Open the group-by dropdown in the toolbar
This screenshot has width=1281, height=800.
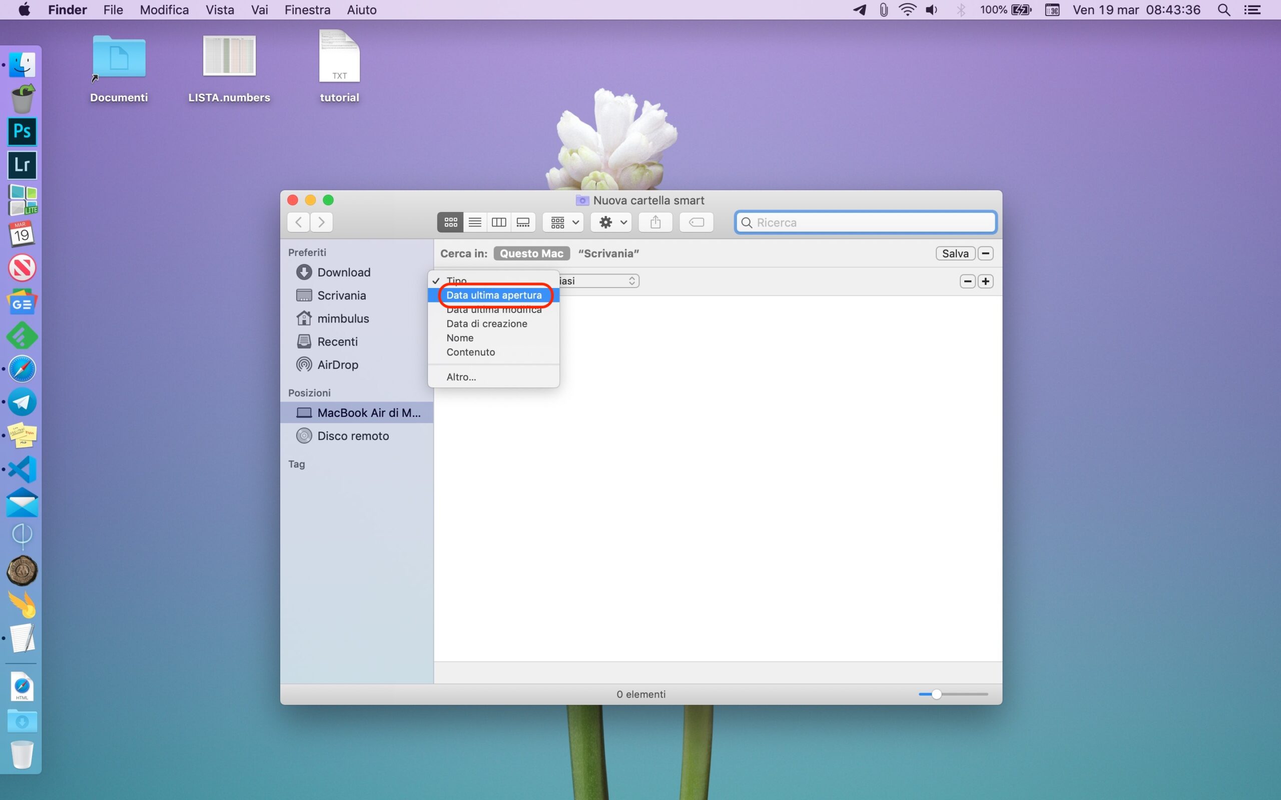point(563,222)
